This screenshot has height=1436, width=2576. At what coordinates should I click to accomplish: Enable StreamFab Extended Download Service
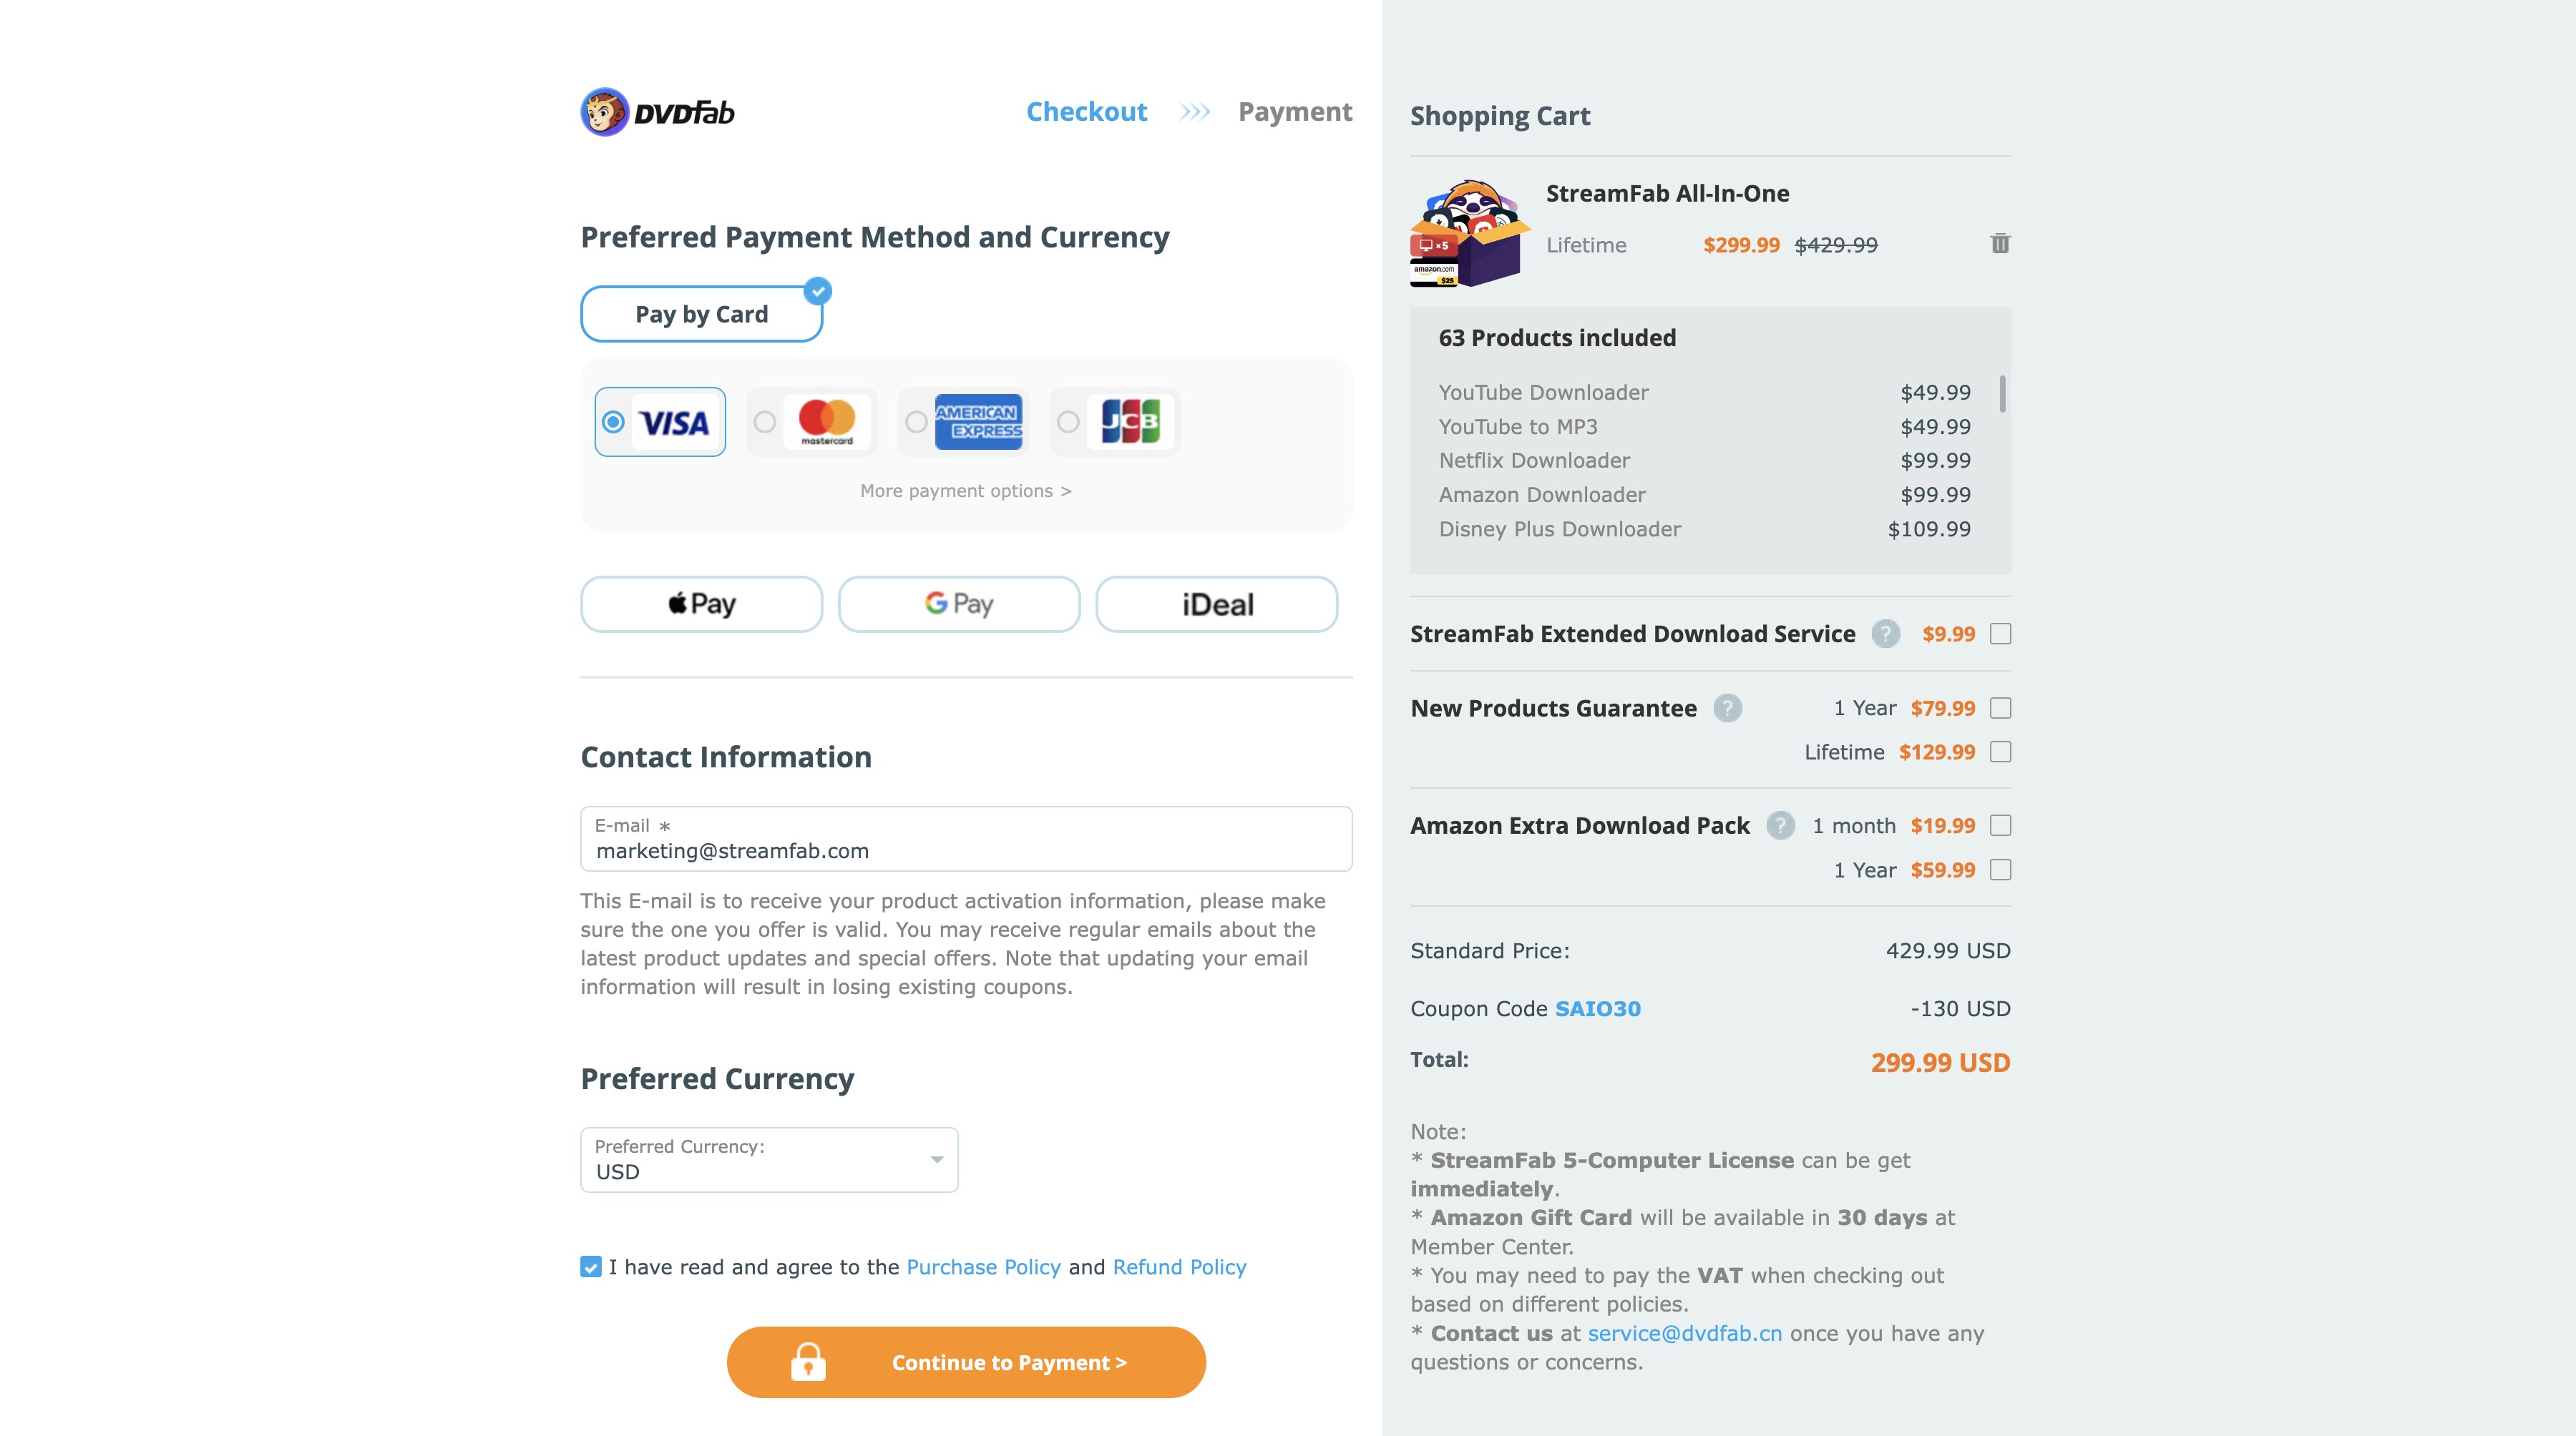click(1999, 634)
